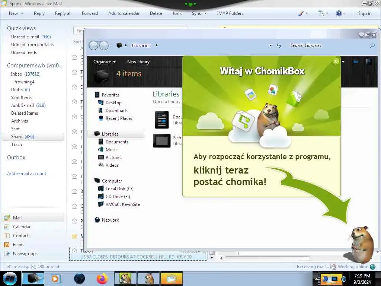Close the ChomikBox welcome popup
The width and height of the screenshot is (381, 286).
click(x=336, y=61)
